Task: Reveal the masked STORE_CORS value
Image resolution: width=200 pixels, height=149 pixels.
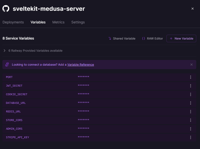Action: [x=83, y=120]
